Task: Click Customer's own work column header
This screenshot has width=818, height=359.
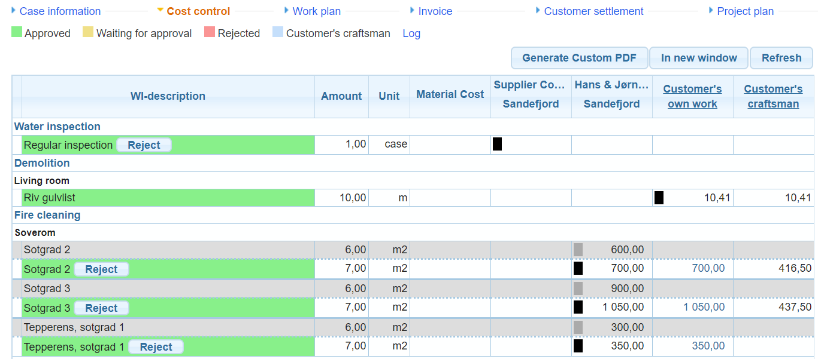Action: click(x=692, y=96)
